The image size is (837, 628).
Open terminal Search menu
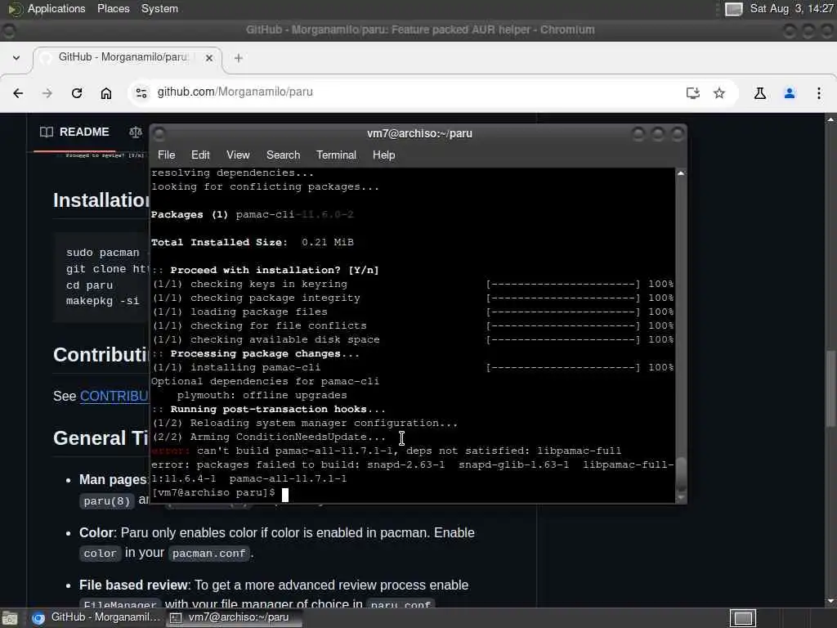click(283, 155)
